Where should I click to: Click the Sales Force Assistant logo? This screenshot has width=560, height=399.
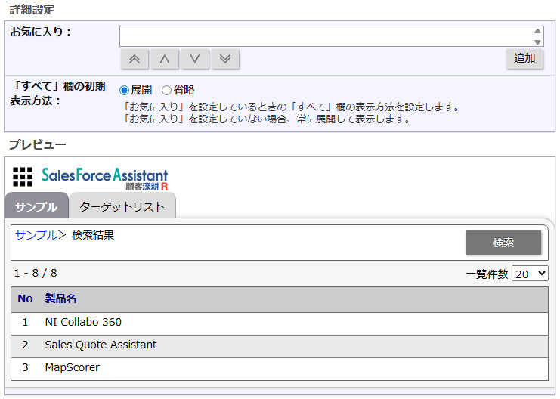[x=105, y=177]
